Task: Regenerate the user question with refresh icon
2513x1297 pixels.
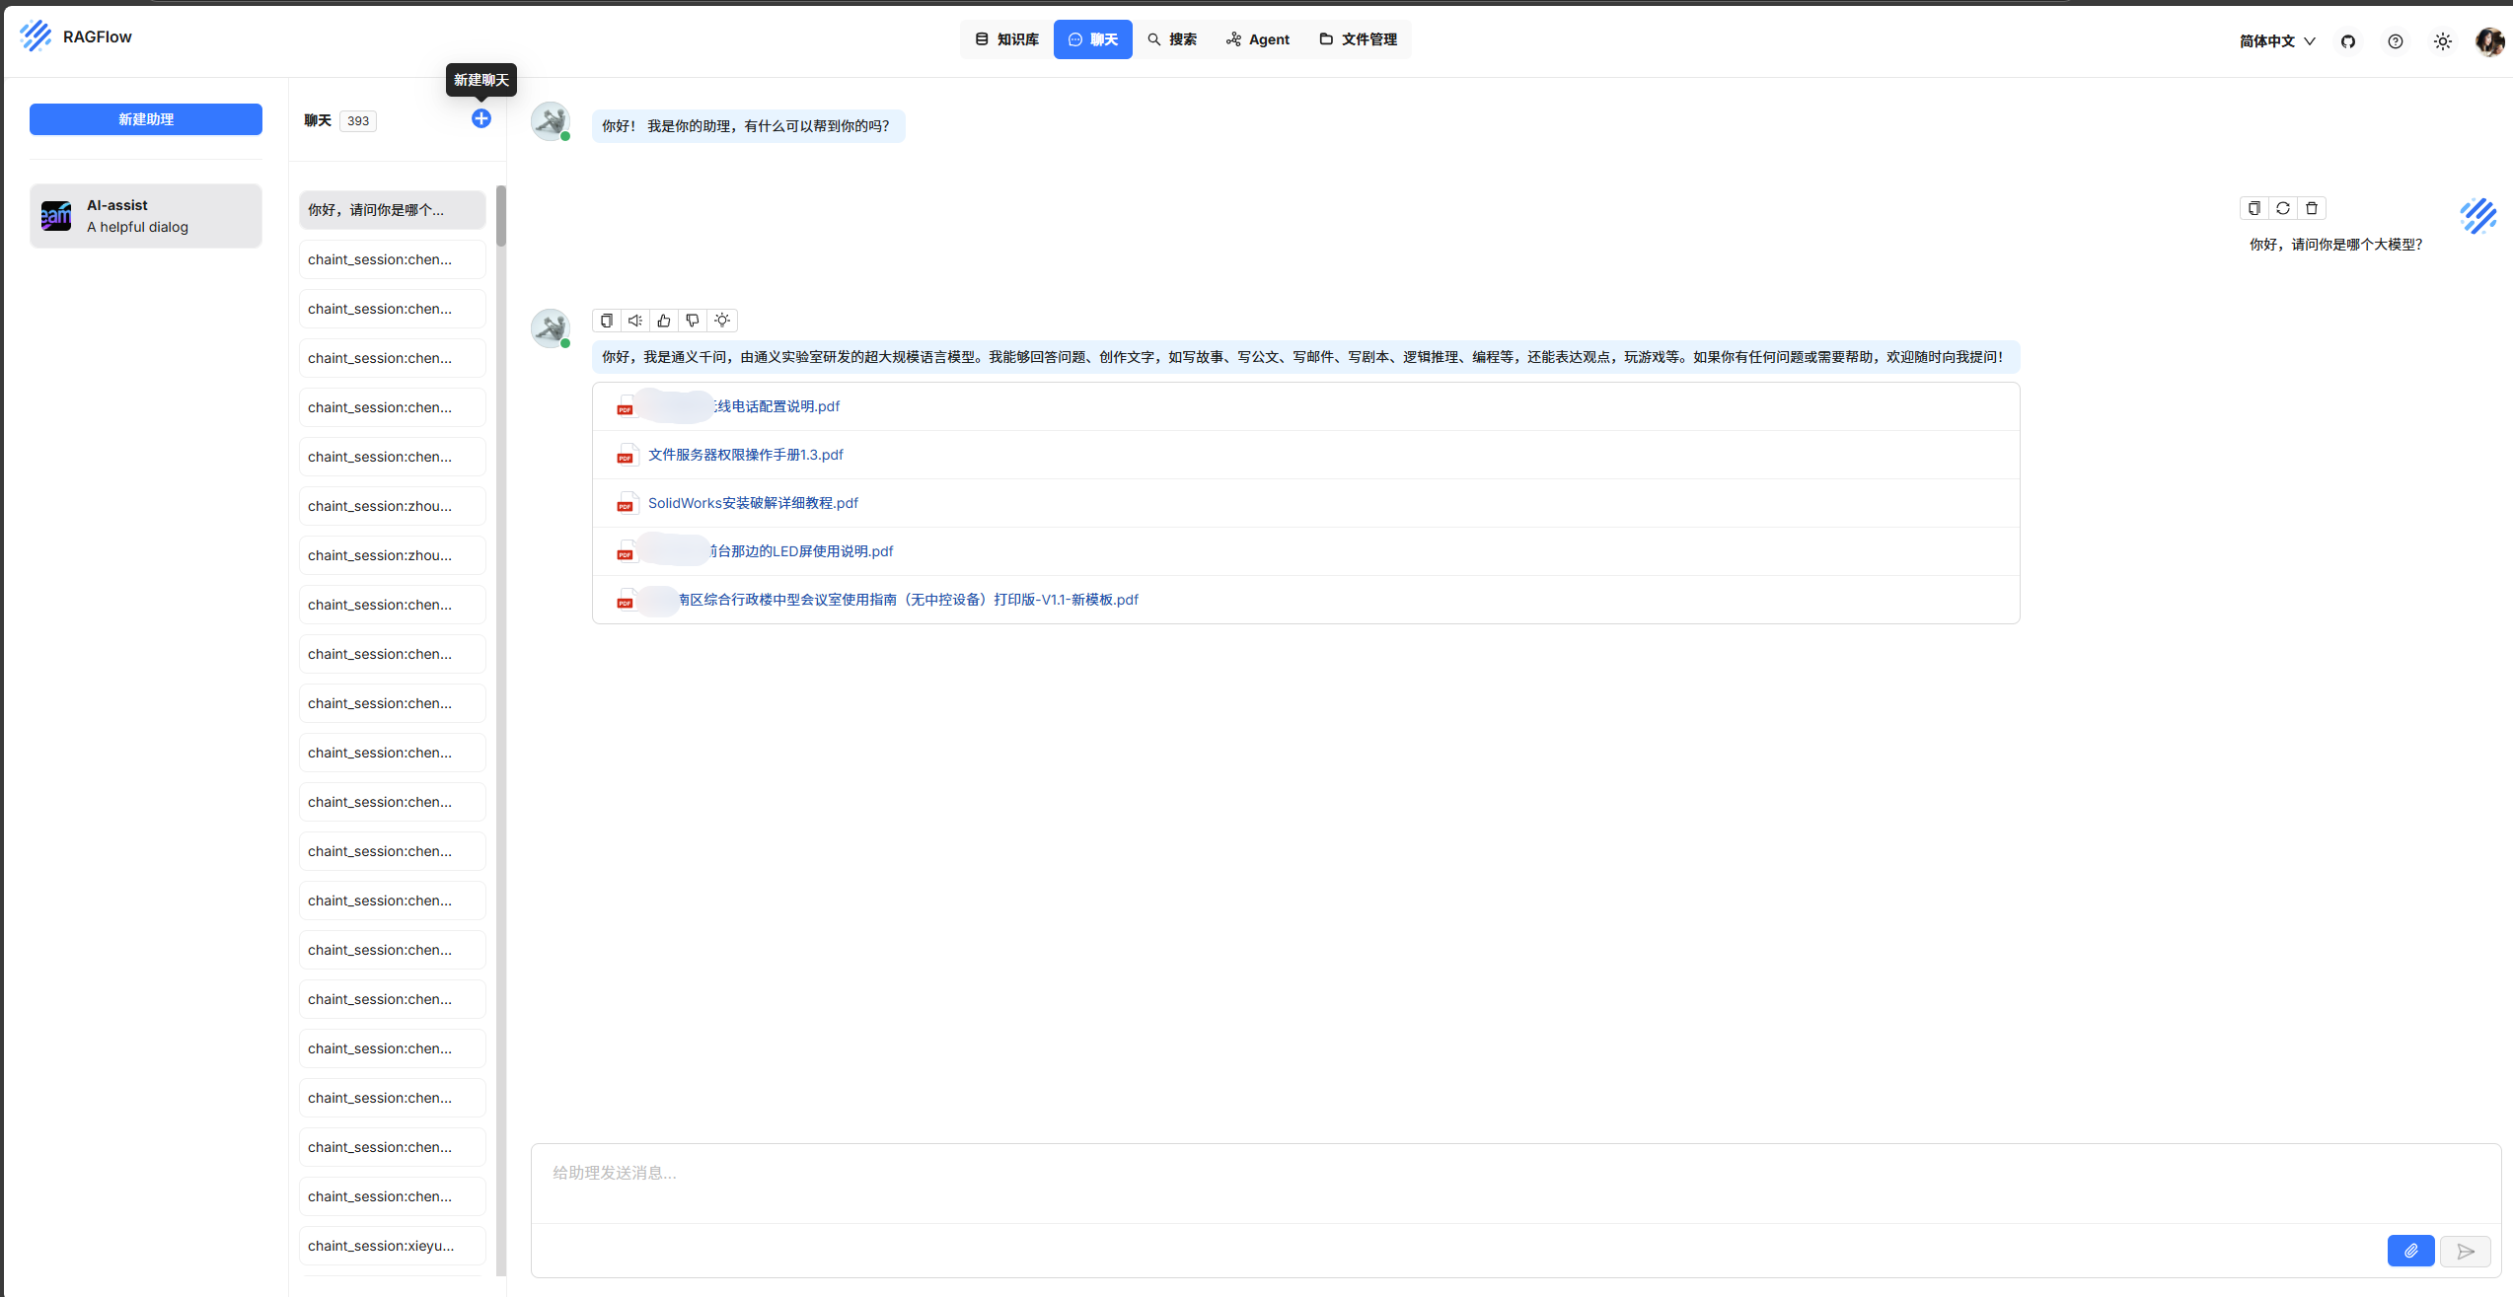Action: [x=2282, y=208]
